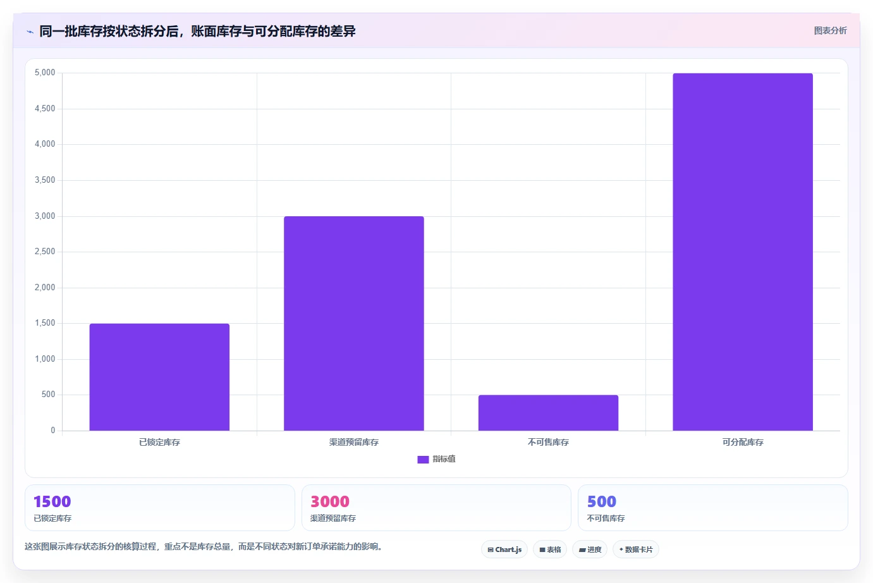Click the Chart.js tag chip

(504, 549)
